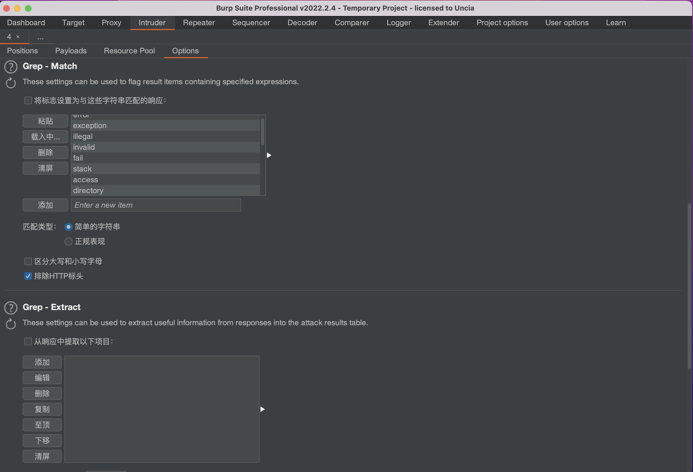Image resolution: width=693 pixels, height=472 pixels.
Task: Switch to the Payloads tab
Action: click(x=71, y=51)
